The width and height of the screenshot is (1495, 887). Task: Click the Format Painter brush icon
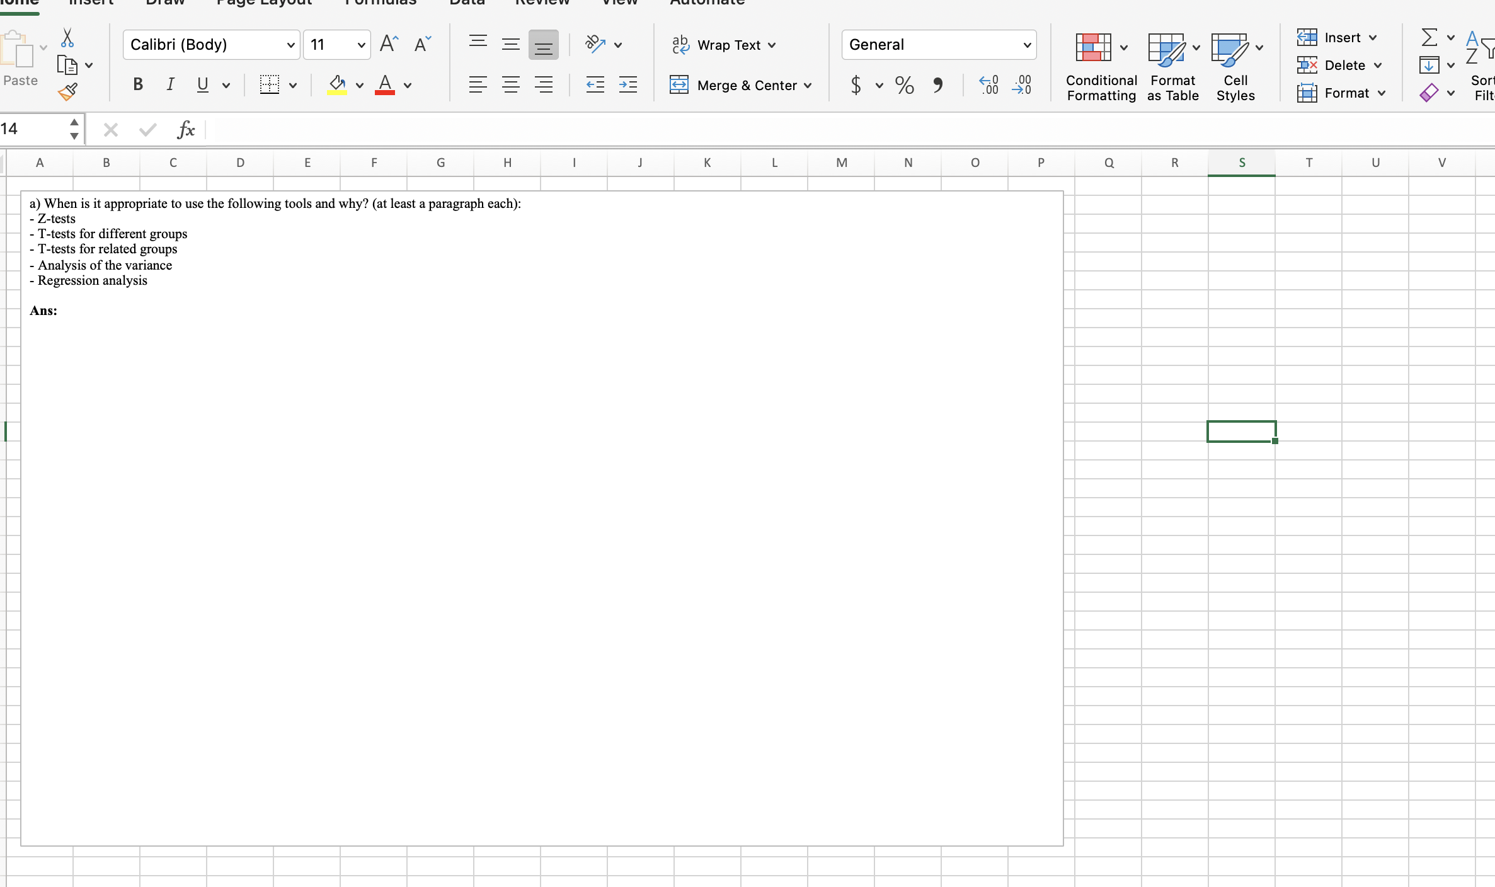pos(67,93)
